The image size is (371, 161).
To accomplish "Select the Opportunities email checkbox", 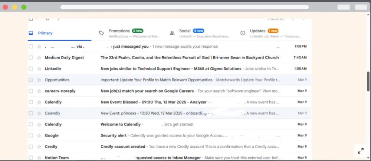I will 31,80.
